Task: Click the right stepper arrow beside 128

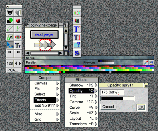Action: [x=20, y=63]
